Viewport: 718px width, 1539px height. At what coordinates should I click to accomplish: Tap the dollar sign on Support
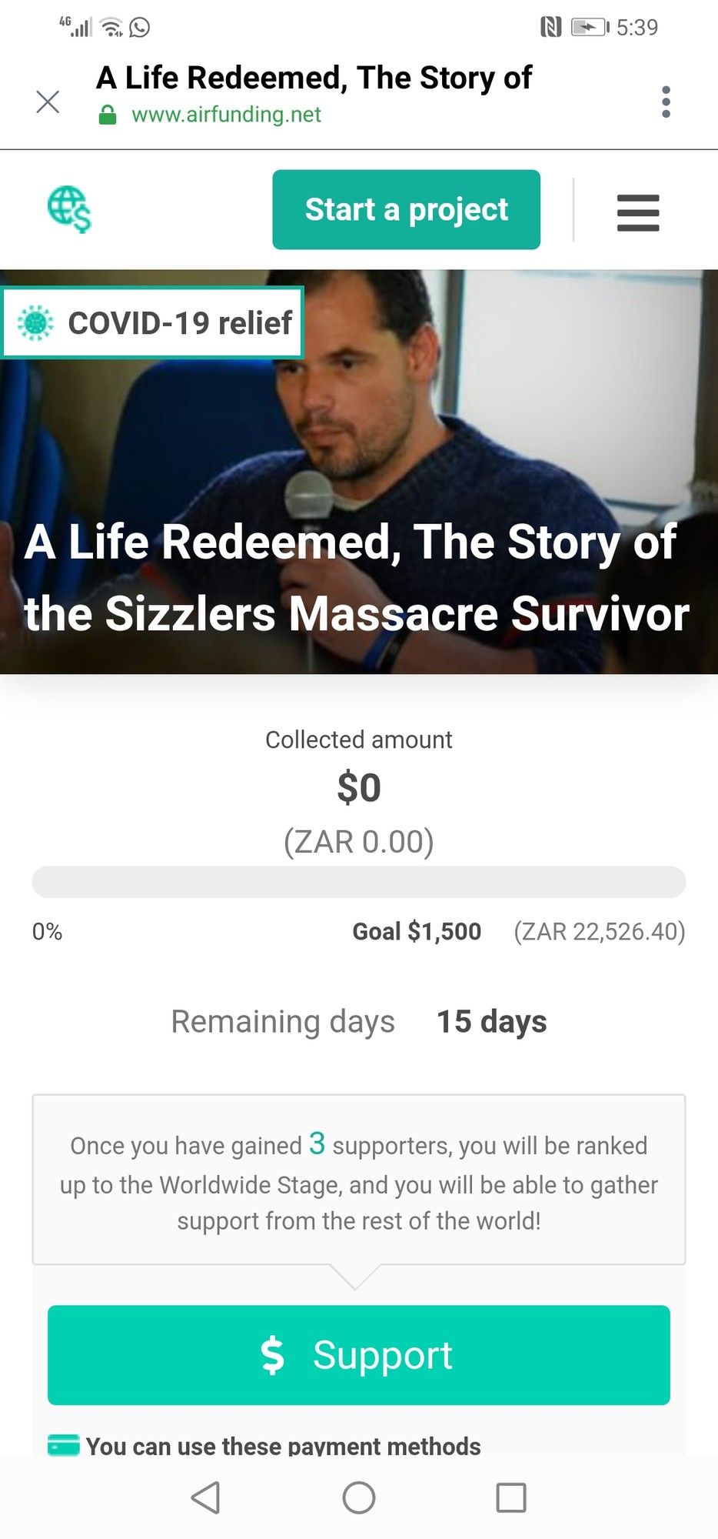pyautogui.click(x=273, y=1355)
